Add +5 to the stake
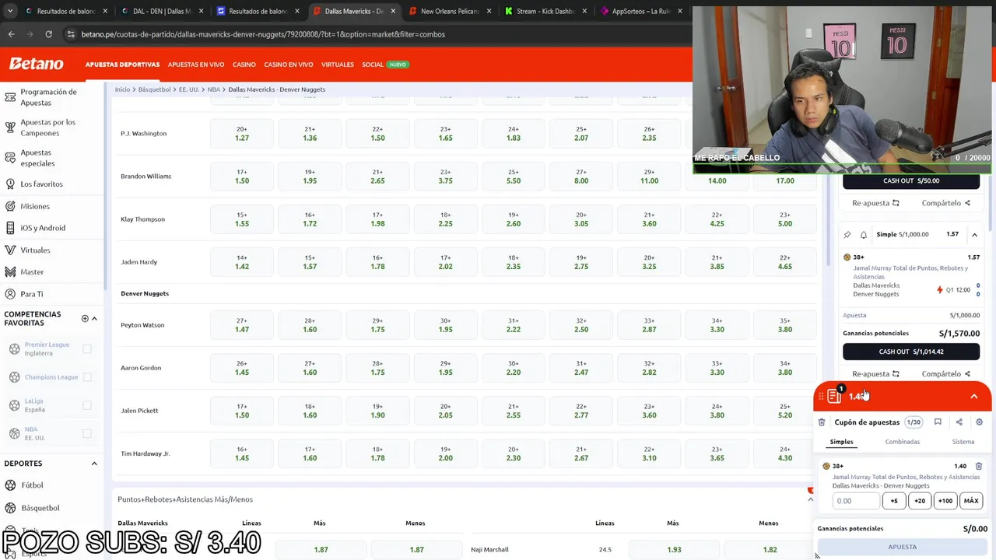 [894, 501]
